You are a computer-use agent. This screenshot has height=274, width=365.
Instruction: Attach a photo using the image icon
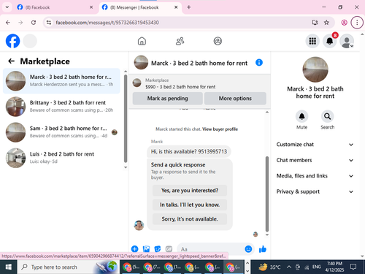pyautogui.click(x=146, y=249)
